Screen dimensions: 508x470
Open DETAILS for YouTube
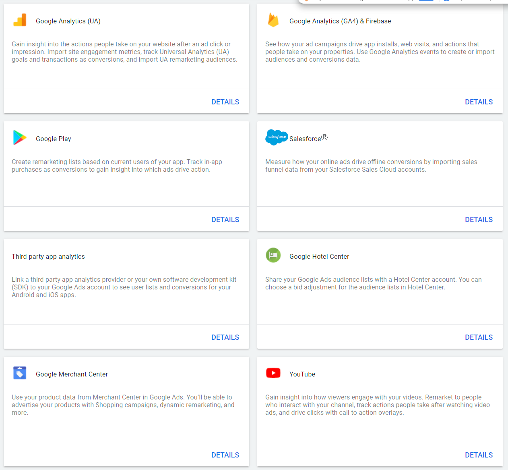479,455
